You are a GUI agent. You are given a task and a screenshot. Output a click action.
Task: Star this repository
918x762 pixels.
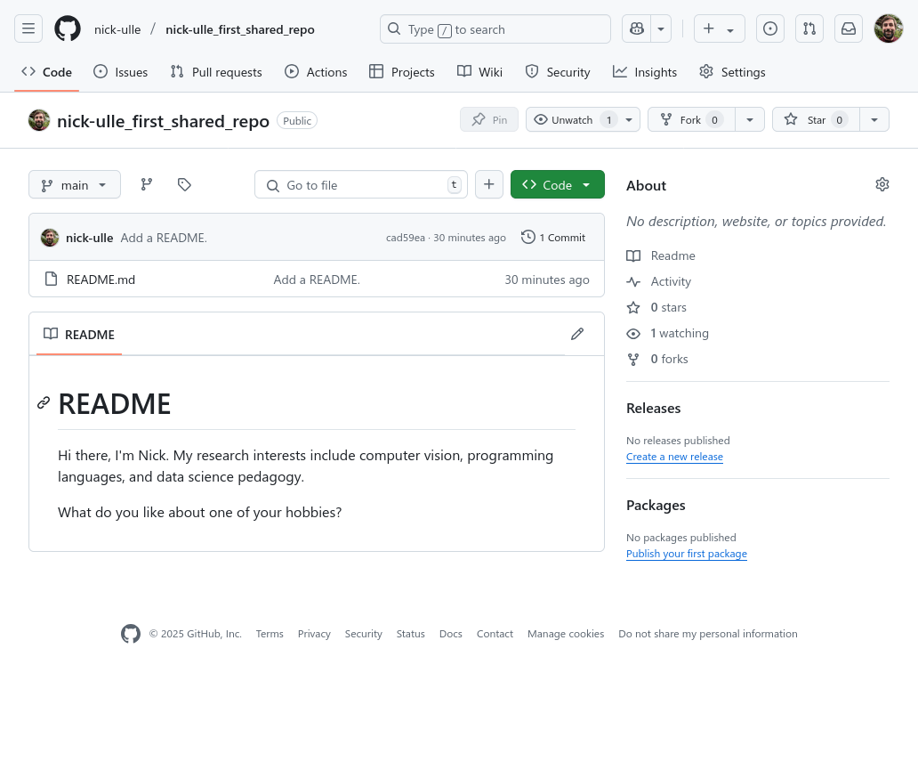[x=805, y=119]
